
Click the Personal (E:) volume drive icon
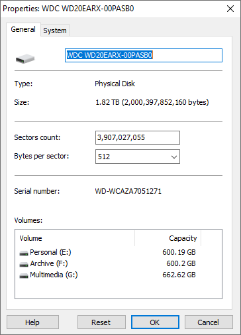click(x=24, y=253)
